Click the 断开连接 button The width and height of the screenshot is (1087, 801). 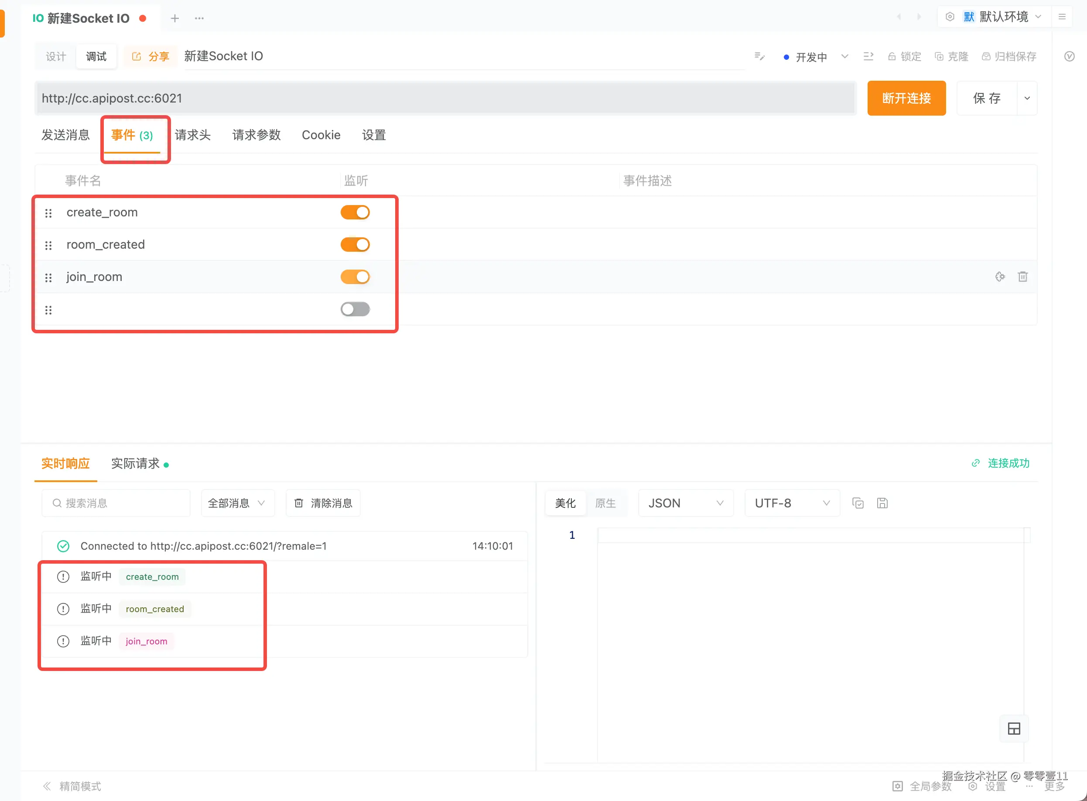[906, 99]
